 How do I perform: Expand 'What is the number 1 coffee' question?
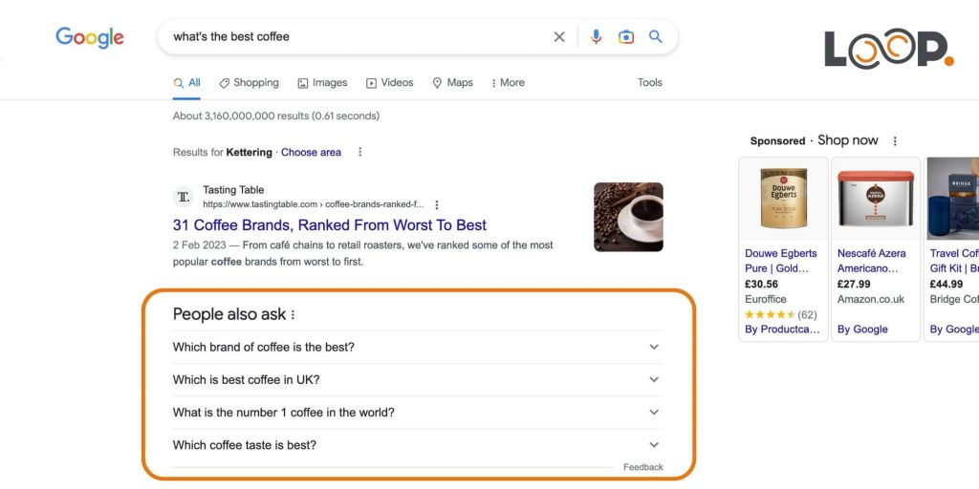[418, 413]
